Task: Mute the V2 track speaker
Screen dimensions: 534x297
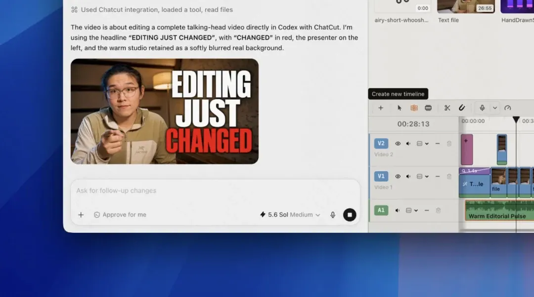Action: [x=408, y=144]
